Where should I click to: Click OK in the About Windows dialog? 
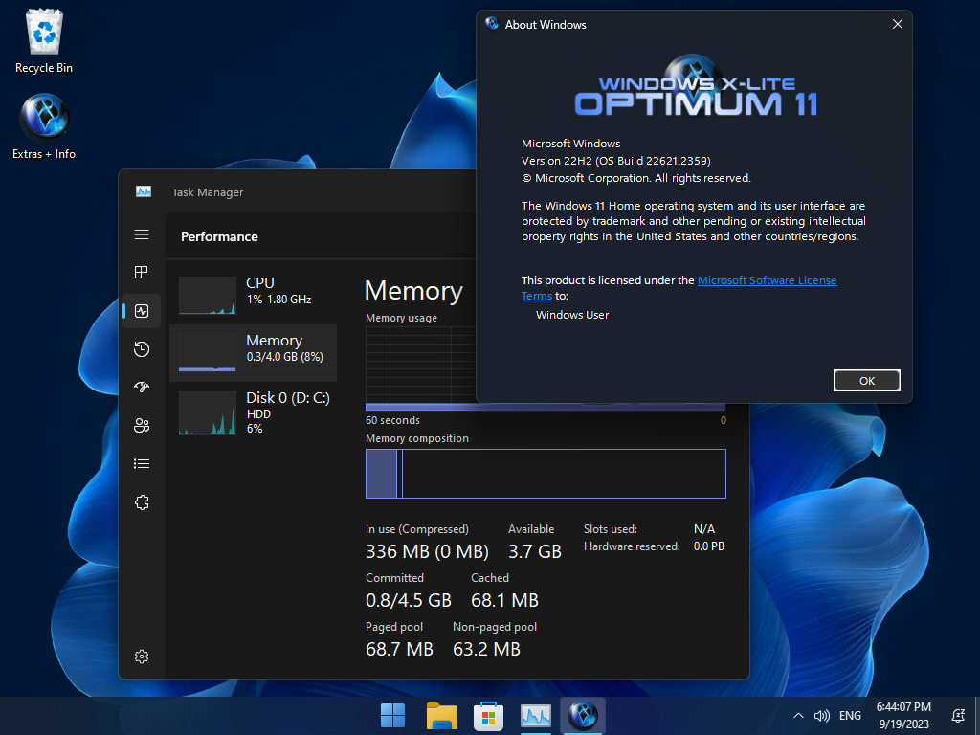click(x=866, y=381)
